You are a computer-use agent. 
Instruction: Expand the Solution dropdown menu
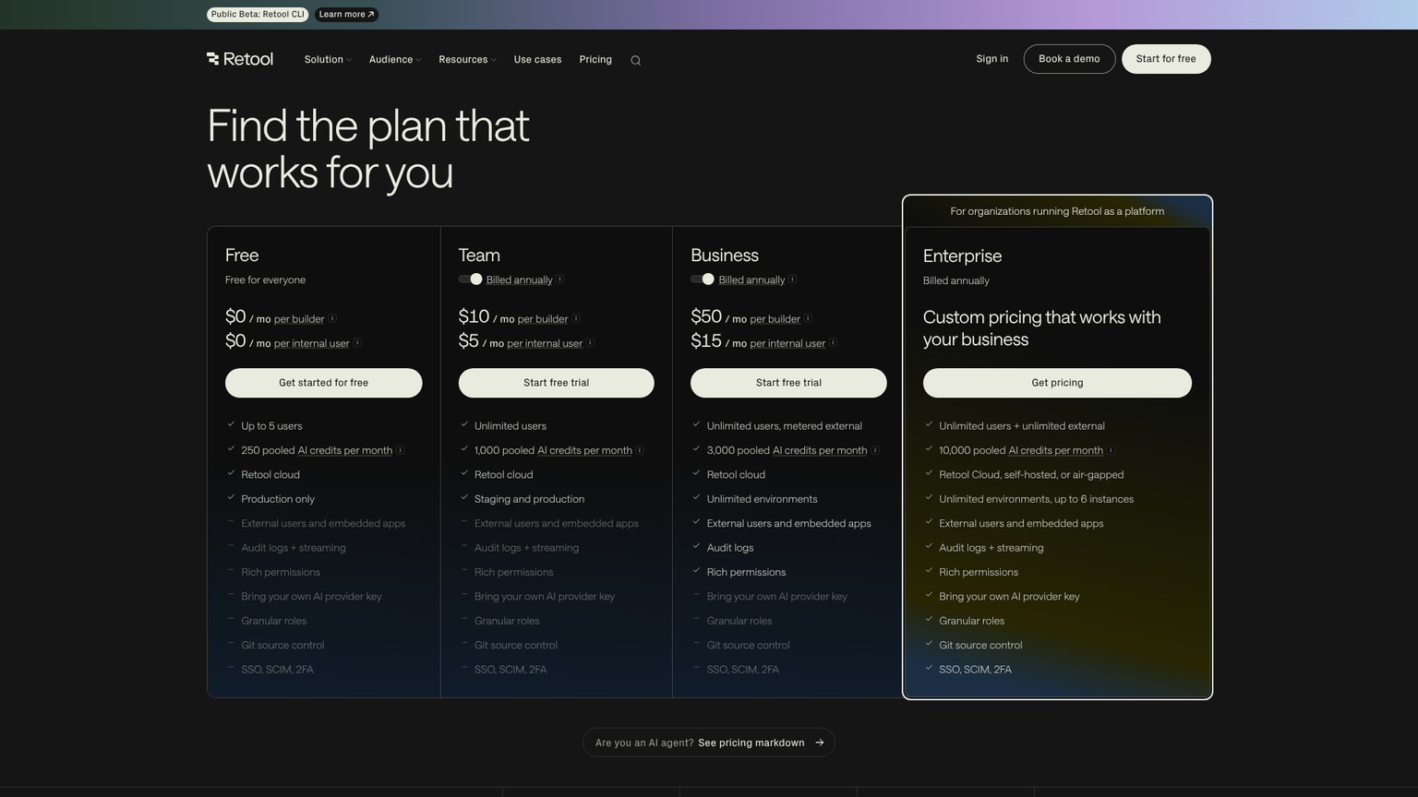pyautogui.click(x=328, y=59)
